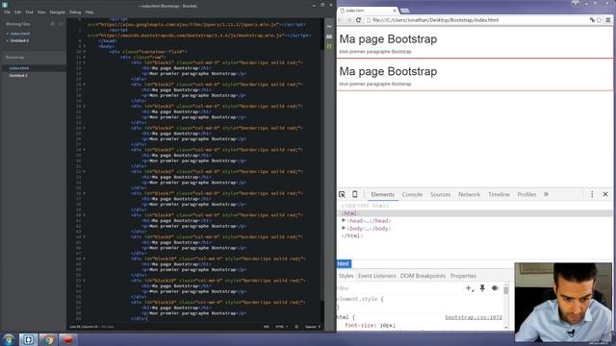Click Chrome back arrow button
616x346 pixels.
(340, 20)
